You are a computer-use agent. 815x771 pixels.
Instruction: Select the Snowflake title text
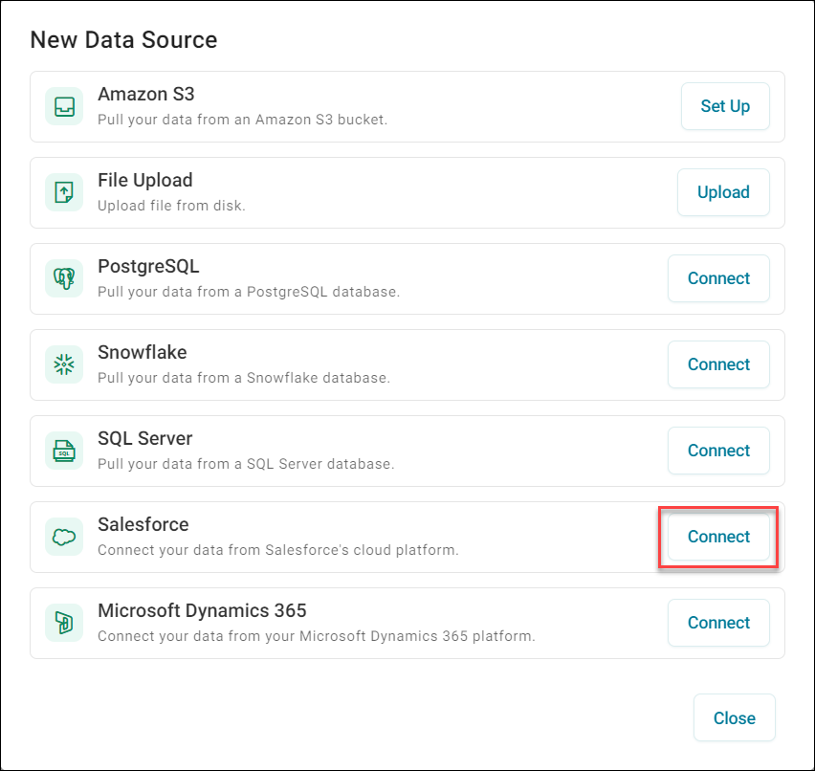click(143, 352)
